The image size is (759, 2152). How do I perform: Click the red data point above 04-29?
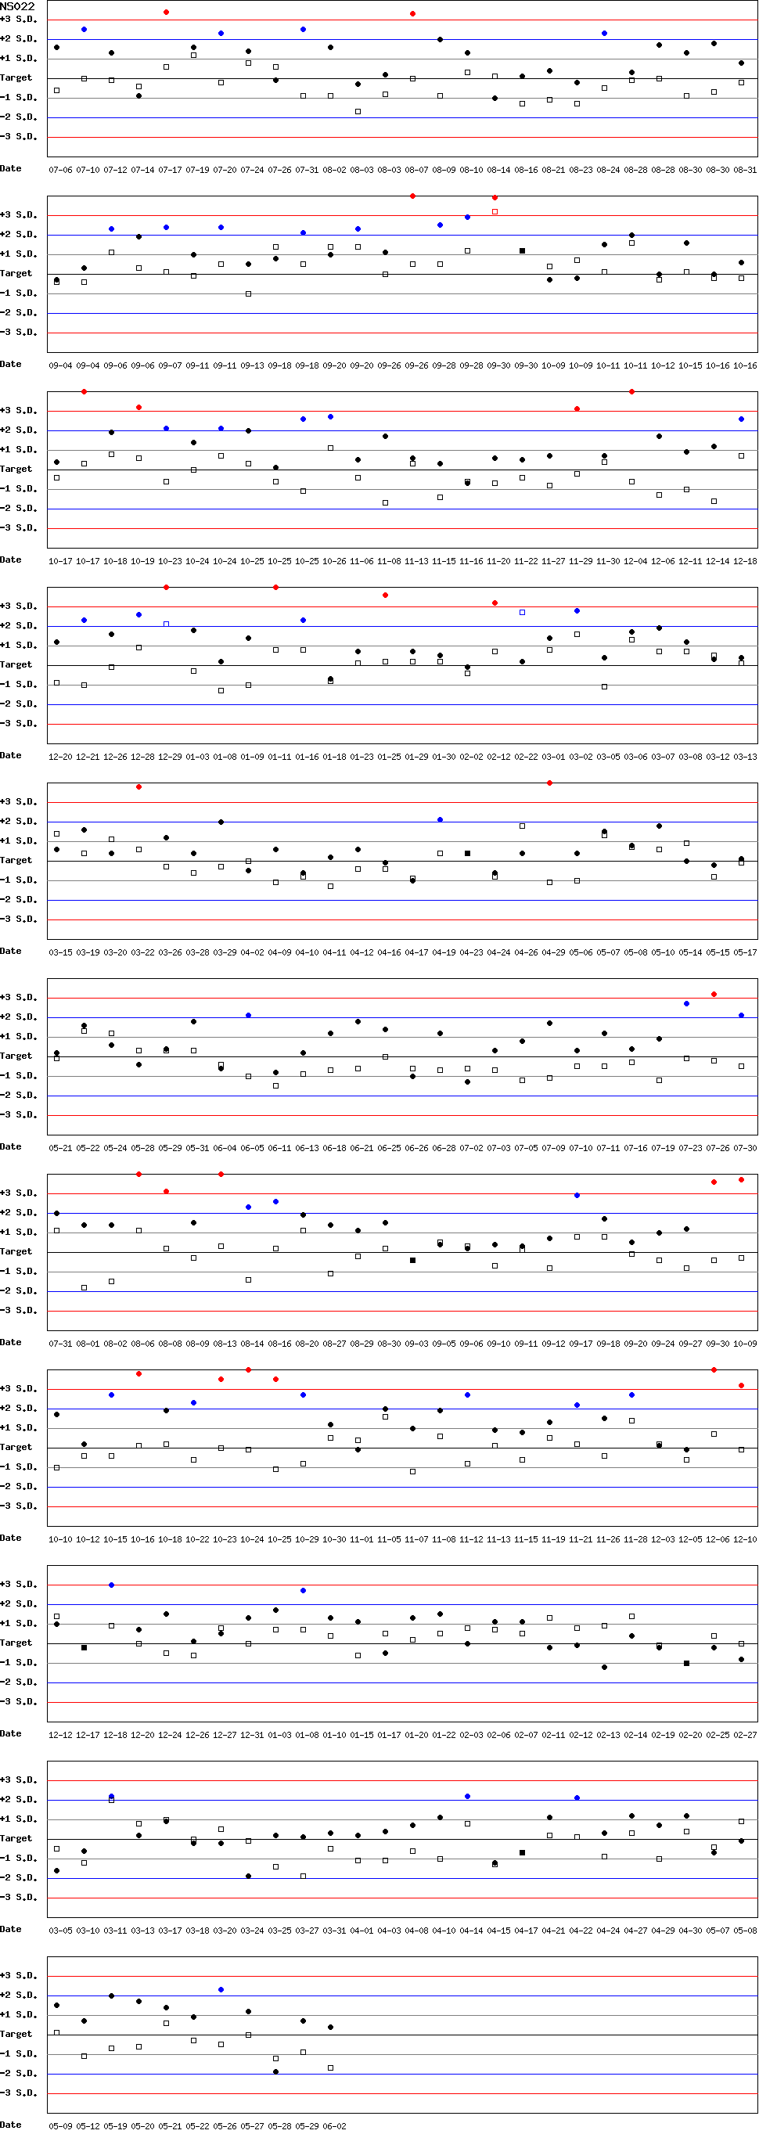pyautogui.click(x=549, y=783)
